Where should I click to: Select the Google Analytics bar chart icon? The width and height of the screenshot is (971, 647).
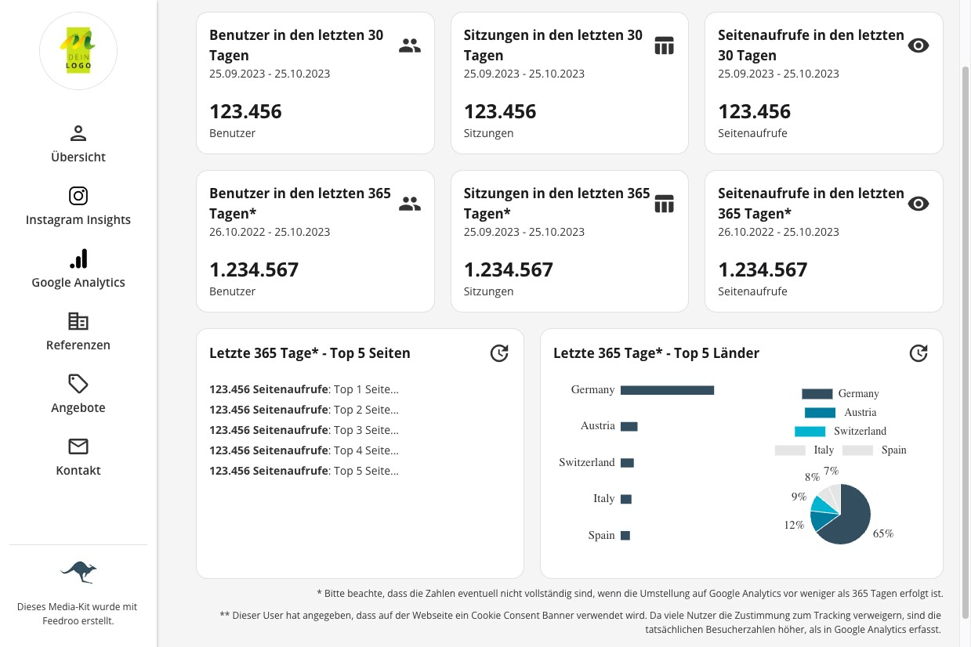[x=78, y=258]
